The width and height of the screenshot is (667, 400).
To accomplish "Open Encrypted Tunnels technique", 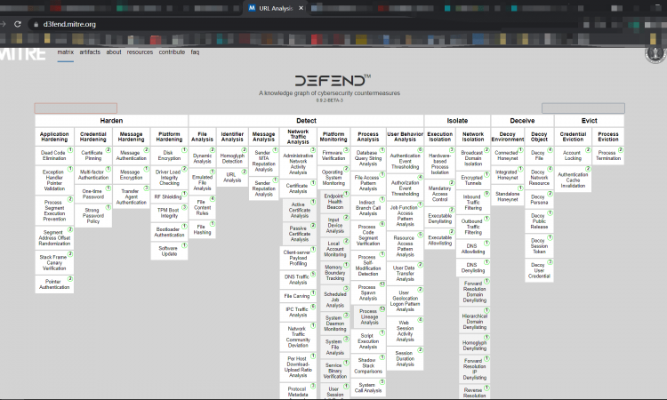I will point(473,180).
